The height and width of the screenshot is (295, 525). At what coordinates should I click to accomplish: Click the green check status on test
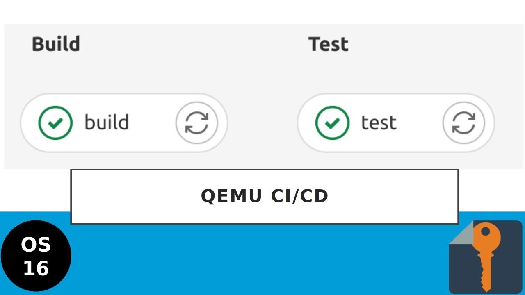[332, 123]
